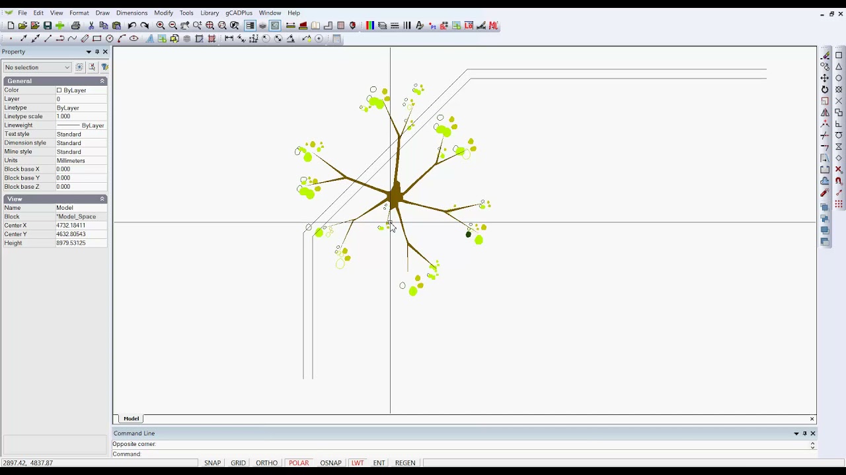Open the Command Line panel dropdown arrow
Image resolution: width=846 pixels, height=475 pixels.
pyautogui.click(x=796, y=433)
